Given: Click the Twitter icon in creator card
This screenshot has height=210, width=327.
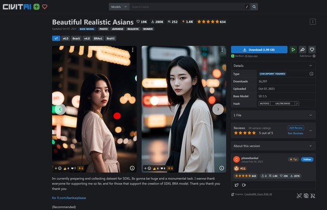Looking at the screenshot, I should coord(236,185).
